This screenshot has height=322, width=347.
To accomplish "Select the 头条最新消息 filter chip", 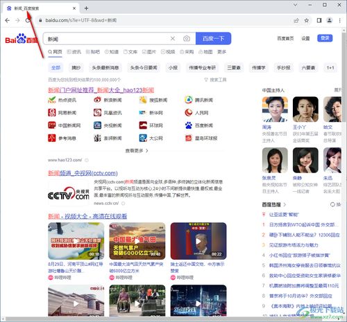I will (105, 68).
